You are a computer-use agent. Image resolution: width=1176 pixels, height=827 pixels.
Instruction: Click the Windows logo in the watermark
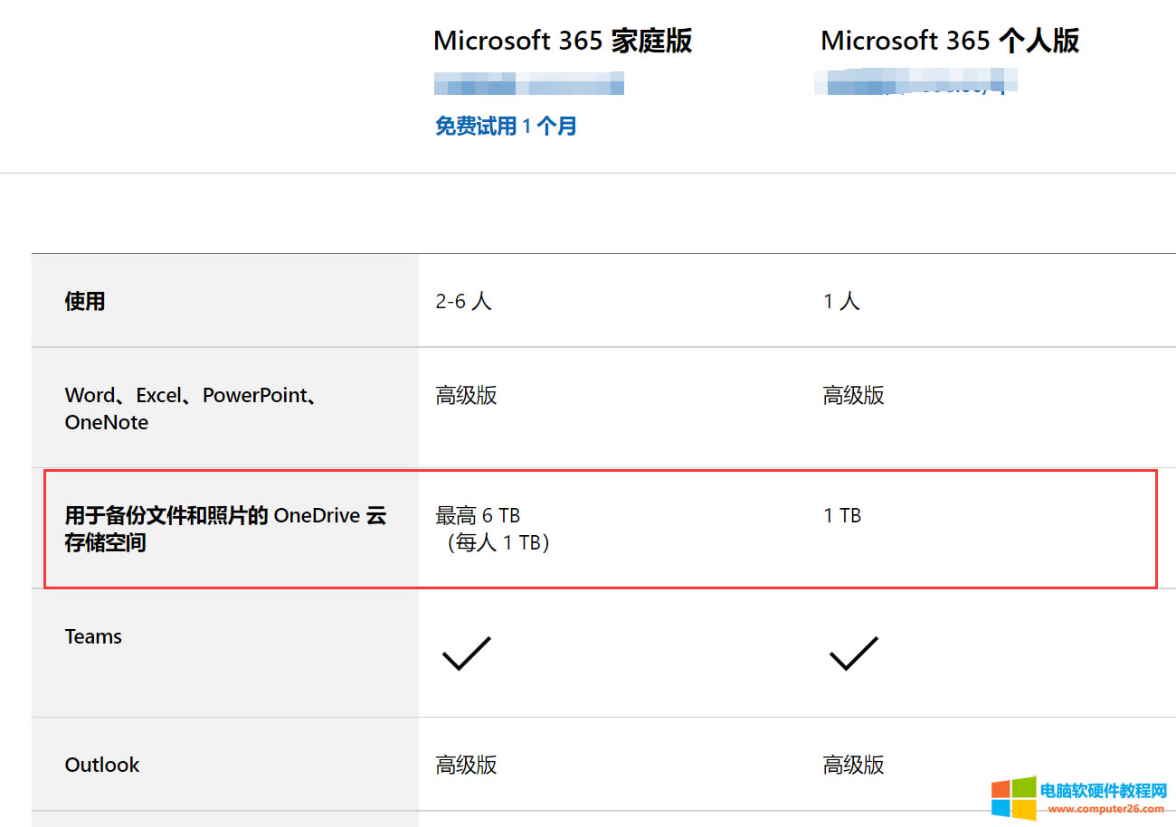point(1013,796)
